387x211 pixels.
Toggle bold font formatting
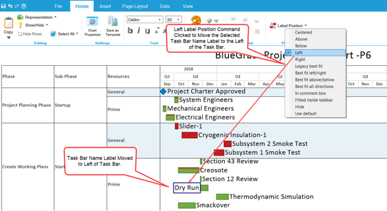(x=130, y=31)
